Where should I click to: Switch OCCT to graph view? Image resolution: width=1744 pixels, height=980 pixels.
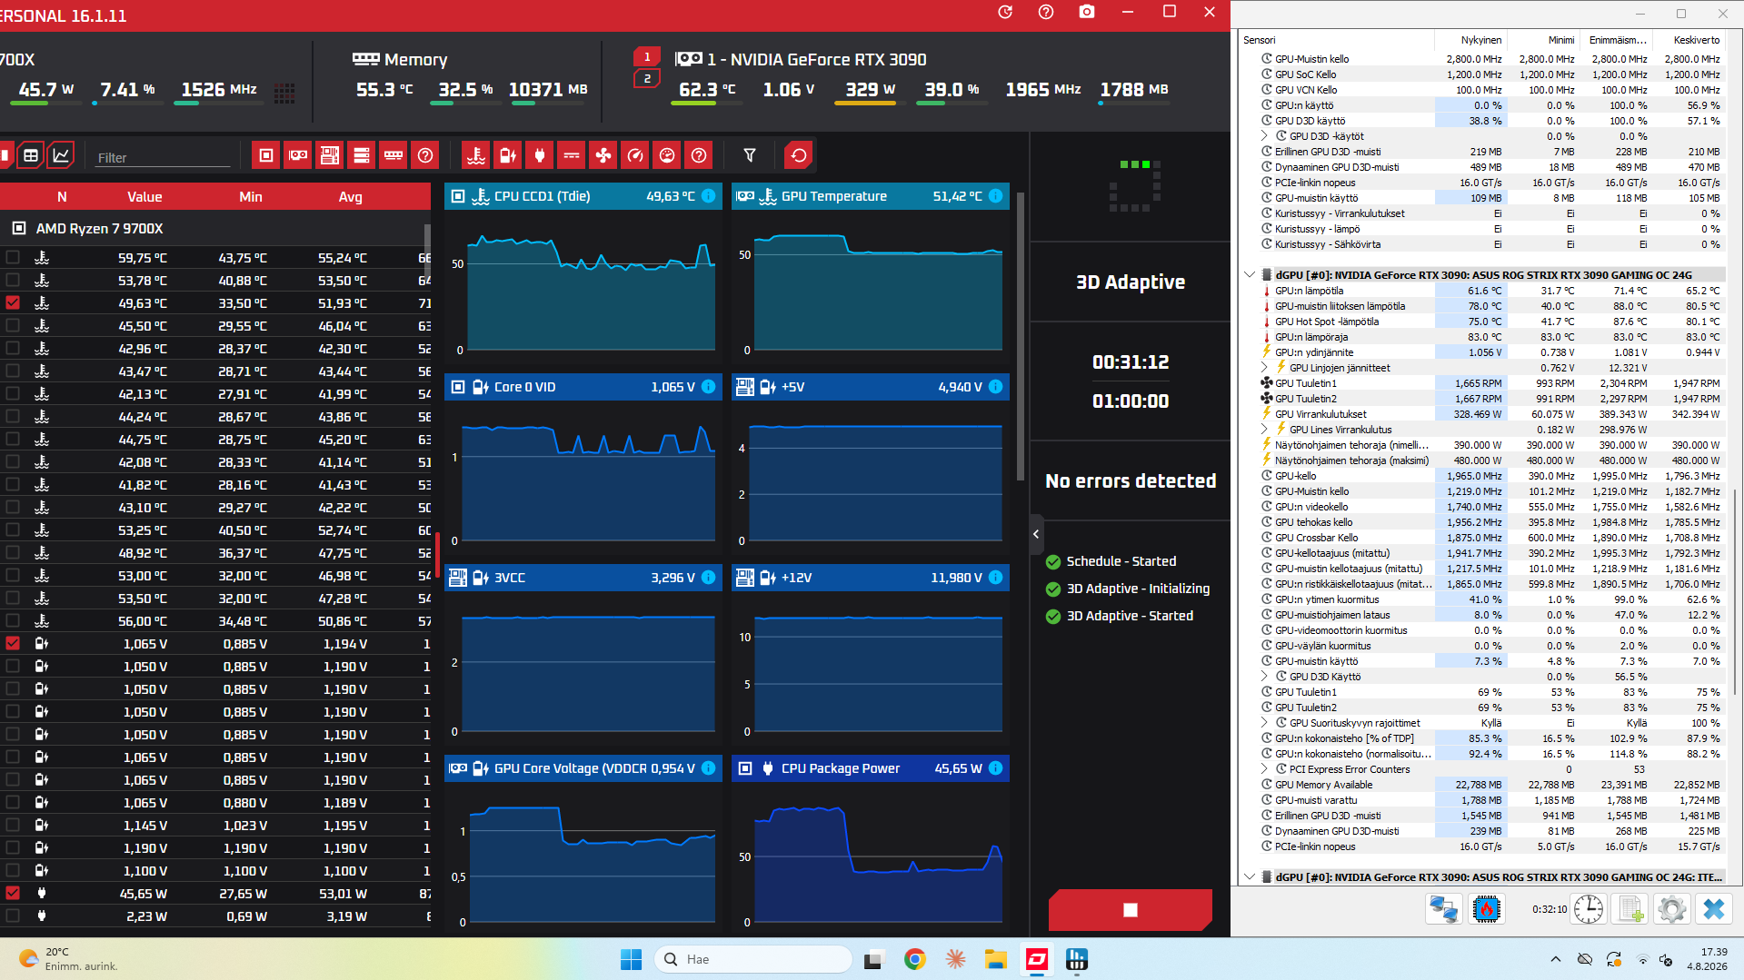(61, 155)
